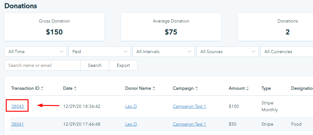Expand the Paid status dropdown
The image size is (313, 135).
tap(100, 52)
